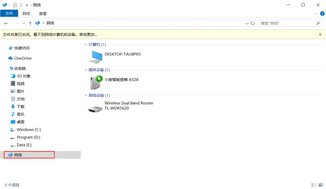Close the 网络 window
Viewport: 326px width, 189px height.
click(x=318, y=5)
